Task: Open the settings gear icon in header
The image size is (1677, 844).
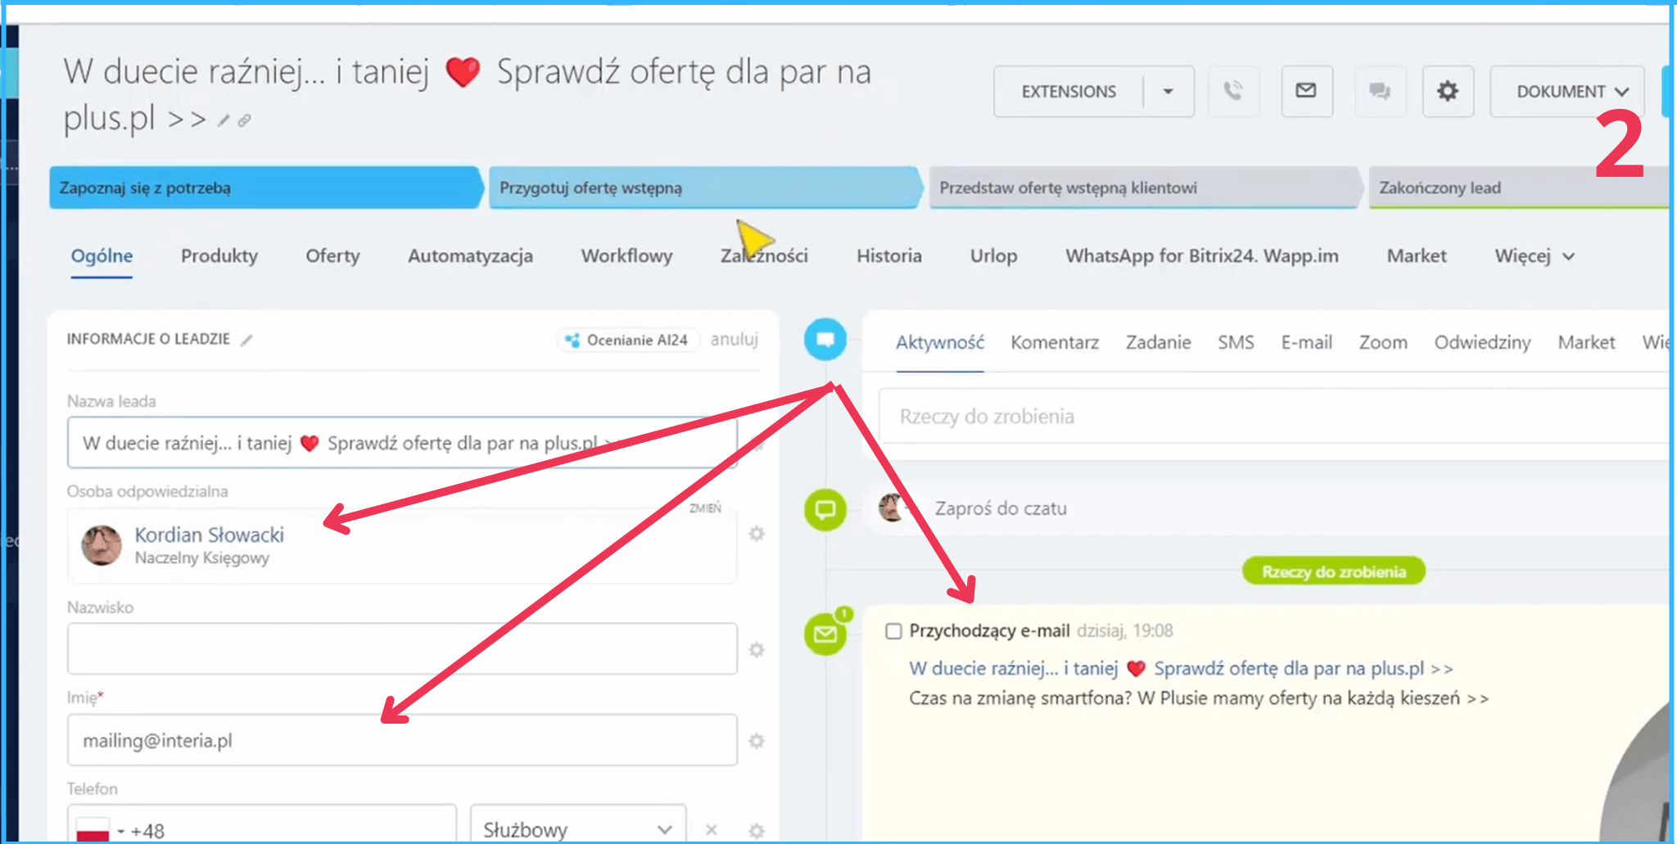Action: point(1447,91)
